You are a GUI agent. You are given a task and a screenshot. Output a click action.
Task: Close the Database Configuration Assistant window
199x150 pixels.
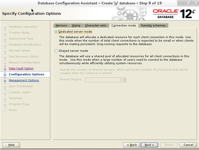click(x=195, y=3)
